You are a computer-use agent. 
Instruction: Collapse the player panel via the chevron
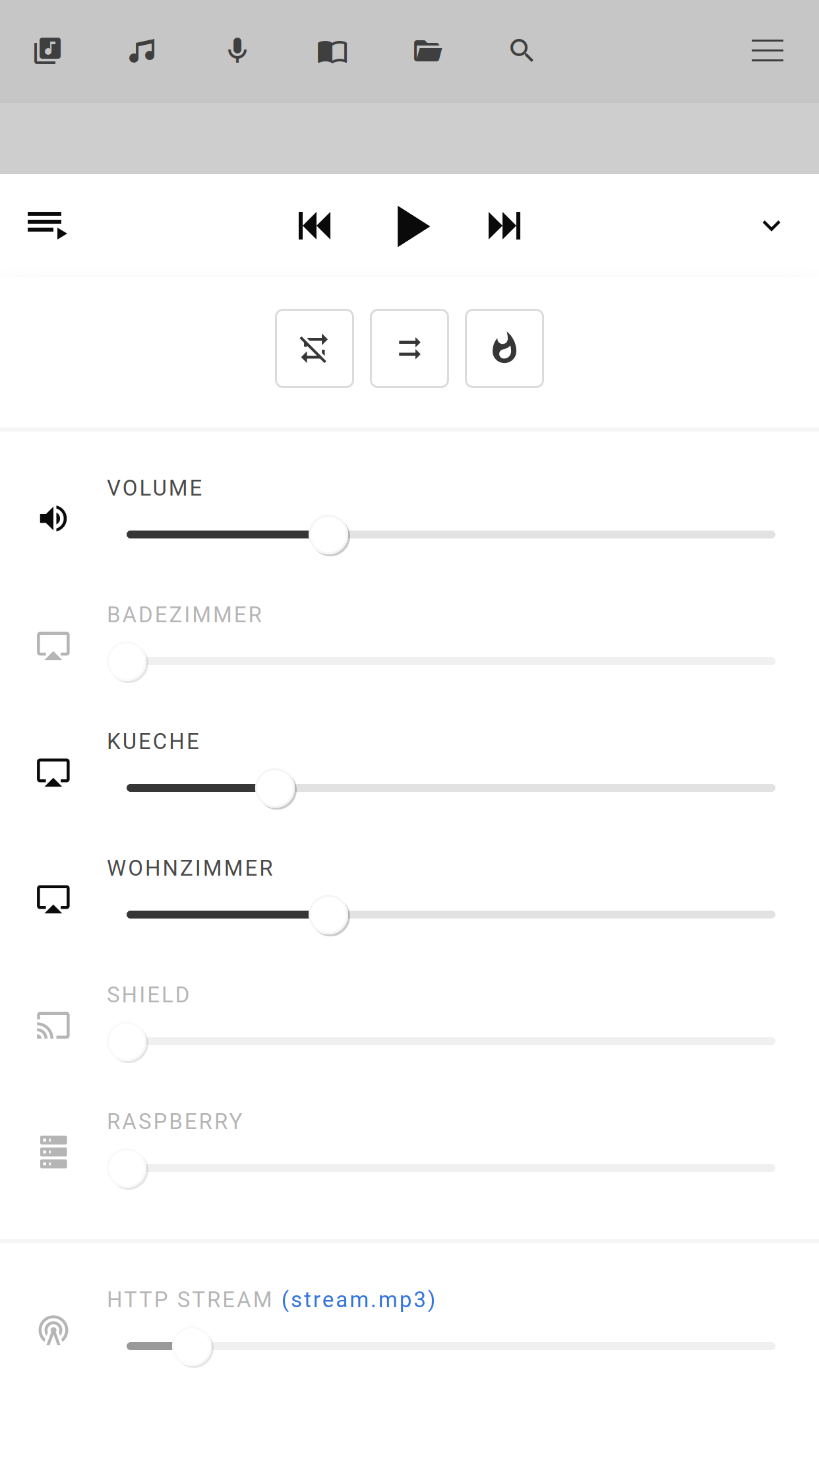770,225
